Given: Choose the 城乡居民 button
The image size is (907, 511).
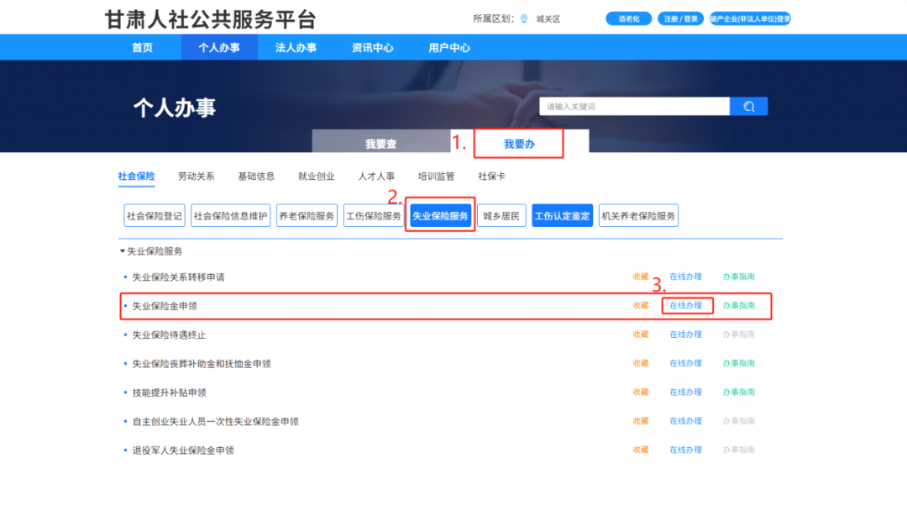Looking at the screenshot, I should [x=501, y=216].
